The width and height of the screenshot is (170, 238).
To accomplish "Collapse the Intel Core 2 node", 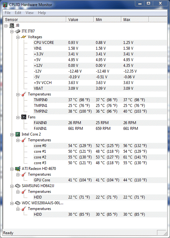I will (x=12, y=135).
